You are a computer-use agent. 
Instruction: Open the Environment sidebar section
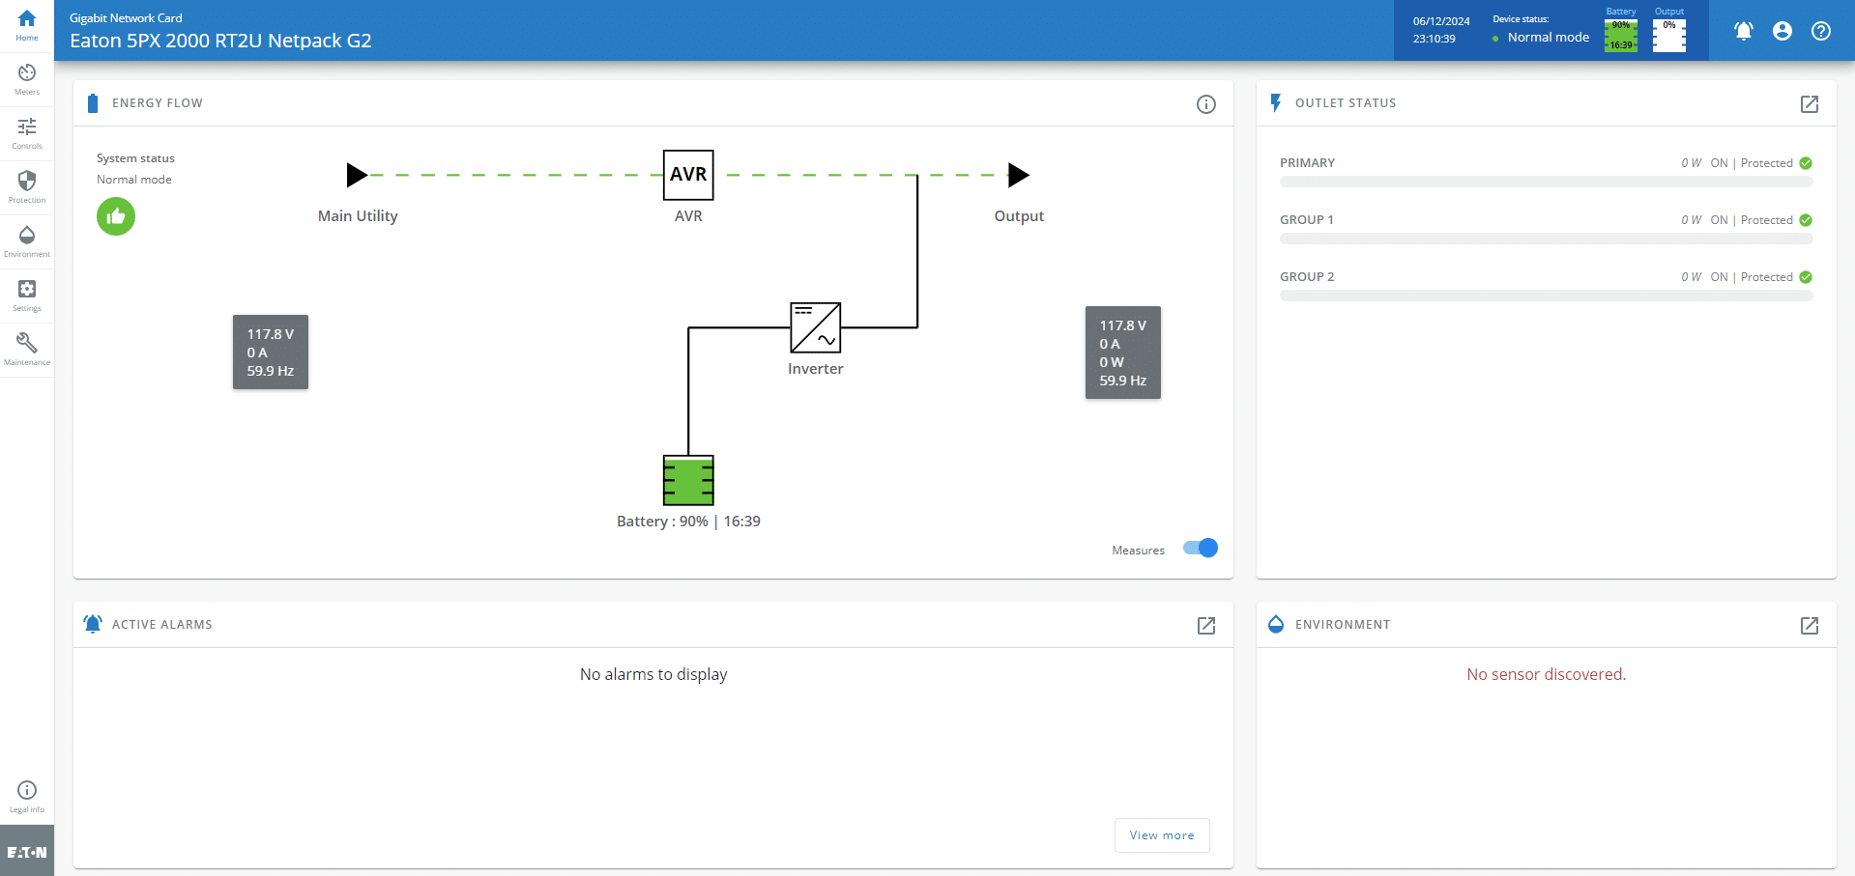pyautogui.click(x=27, y=242)
